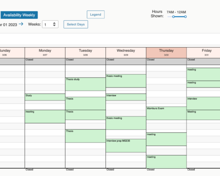Open the Study event on Monday
Screen dimensions: 220x176
pos(45,97)
